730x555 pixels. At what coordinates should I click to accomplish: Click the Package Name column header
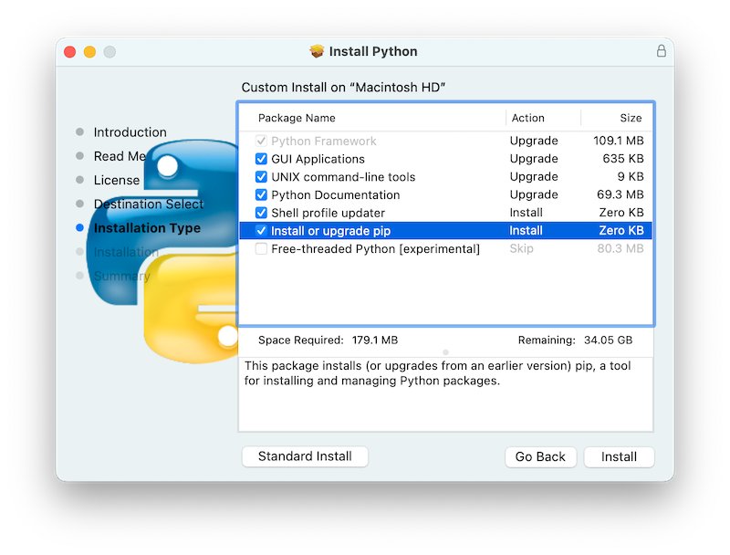(x=297, y=118)
